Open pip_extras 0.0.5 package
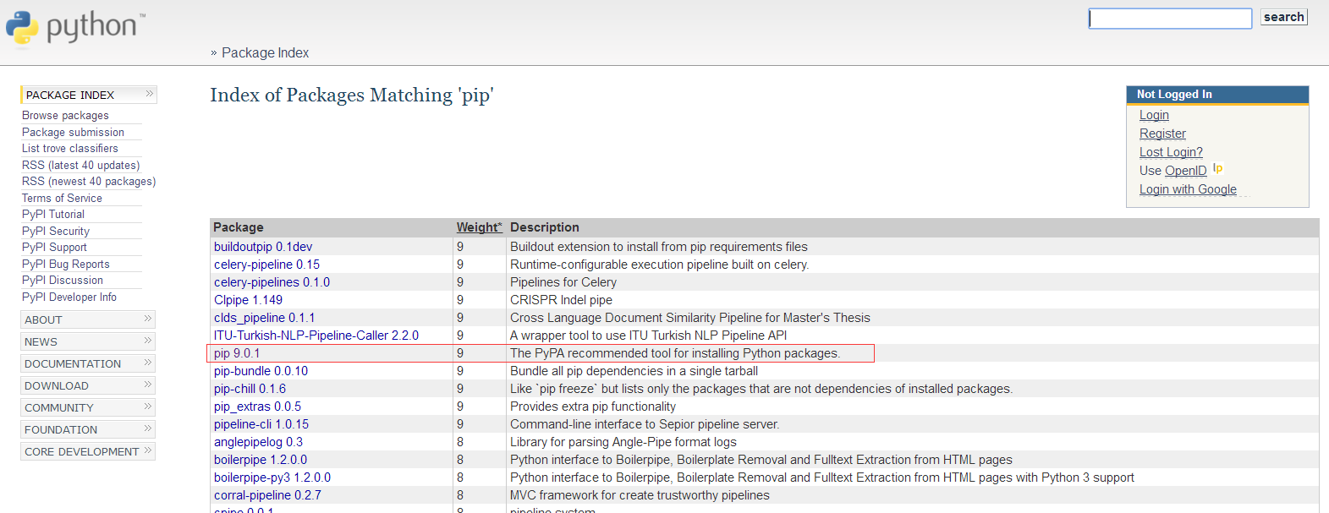Screen dimensions: 1329x513 tap(257, 407)
